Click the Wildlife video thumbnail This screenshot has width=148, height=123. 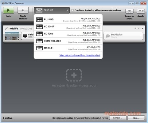[x=12, y=36]
